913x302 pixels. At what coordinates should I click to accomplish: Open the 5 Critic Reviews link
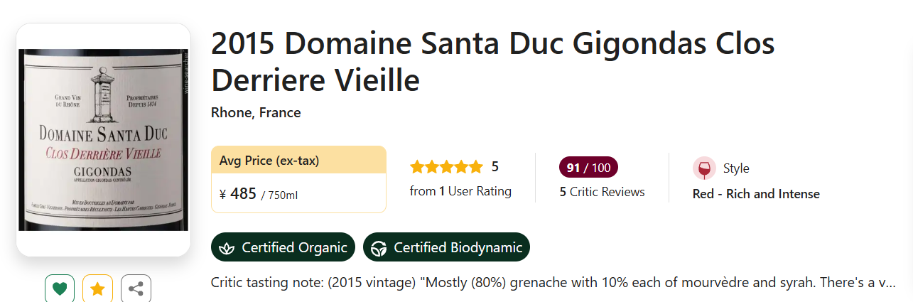(x=602, y=192)
